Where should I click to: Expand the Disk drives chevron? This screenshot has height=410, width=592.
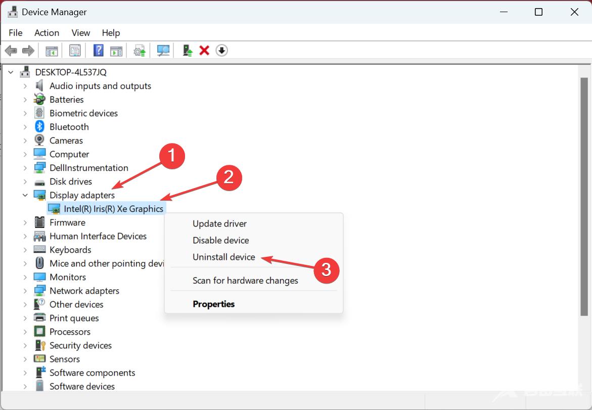[25, 181]
